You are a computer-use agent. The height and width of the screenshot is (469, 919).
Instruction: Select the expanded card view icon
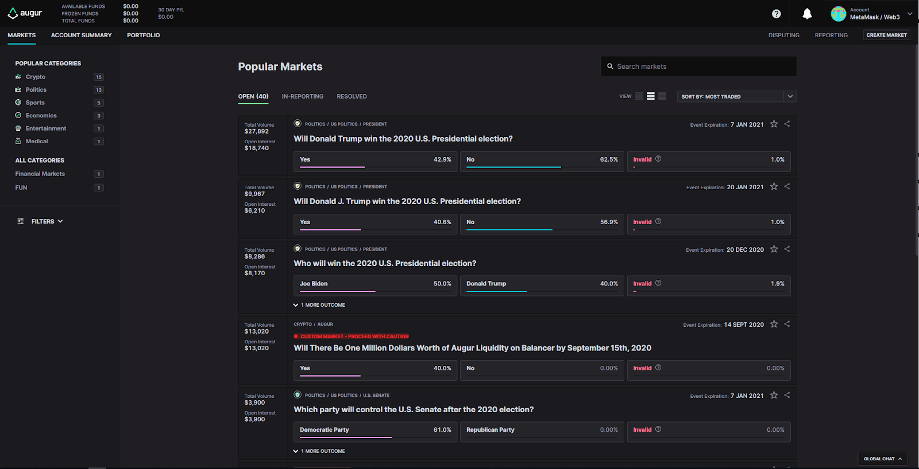pyautogui.click(x=662, y=96)
